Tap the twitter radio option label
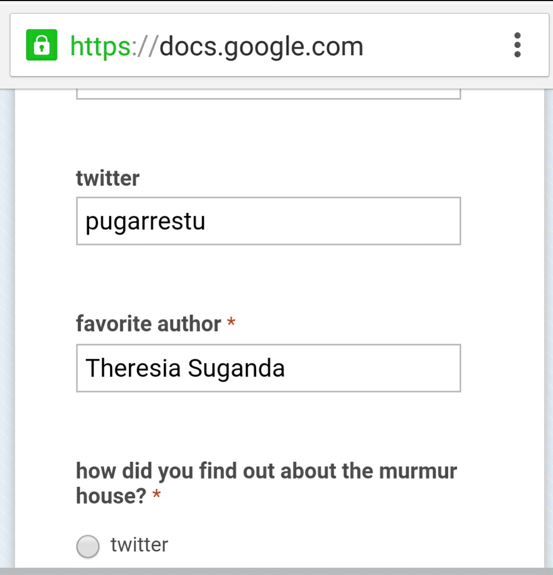This screenshot has height=575, width=553. [139, 545]
